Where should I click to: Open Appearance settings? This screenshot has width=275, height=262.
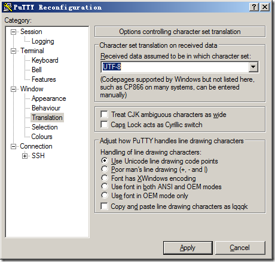[48, 98]
